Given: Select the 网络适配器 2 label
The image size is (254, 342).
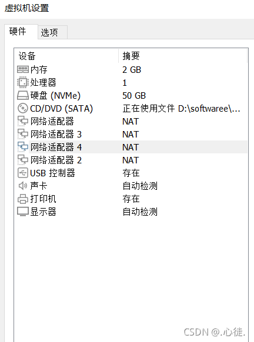Looking at the screenshot, I should point(56,160).
